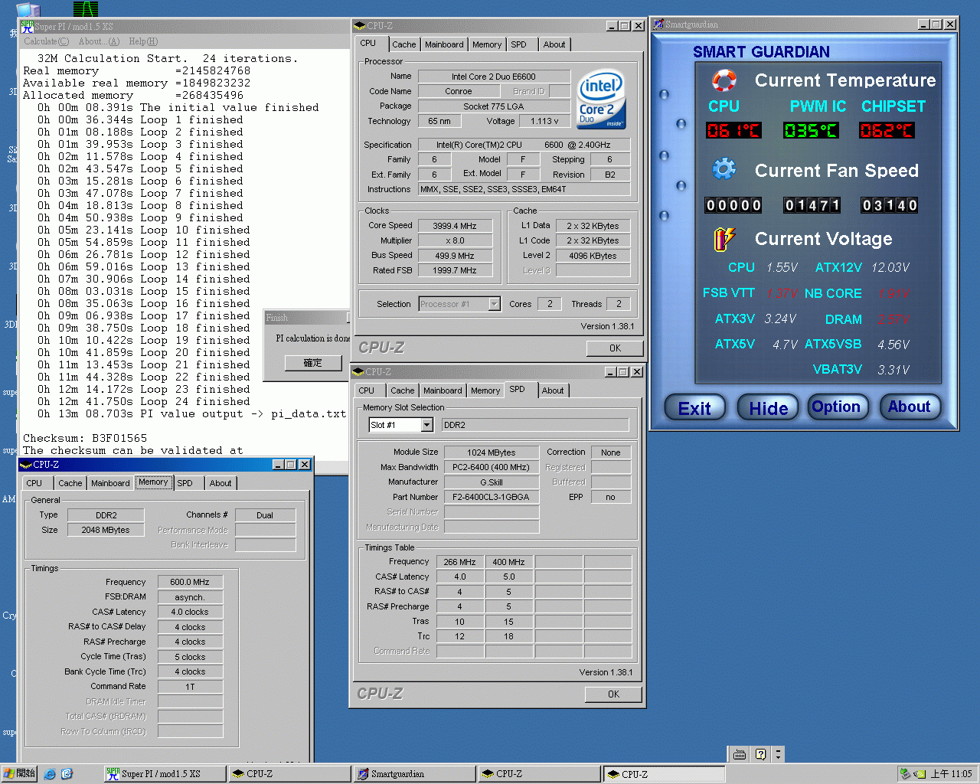Click the Manufacturer value 'G.Skill'
The height and width of the screenshot is (784, 980).
(x=492, y=482)
